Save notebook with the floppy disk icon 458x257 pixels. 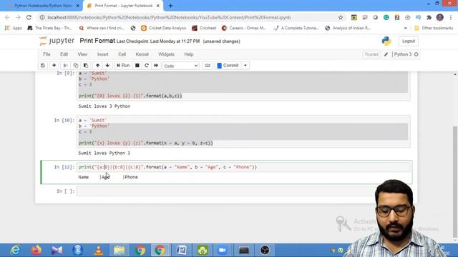click(x=43, y=66)
